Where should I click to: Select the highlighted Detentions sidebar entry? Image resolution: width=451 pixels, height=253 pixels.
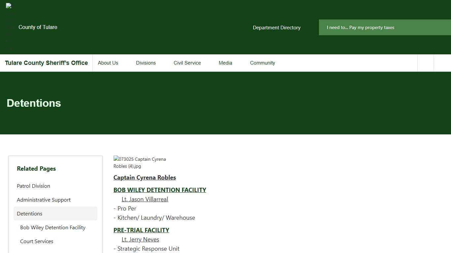pos(29,213)
